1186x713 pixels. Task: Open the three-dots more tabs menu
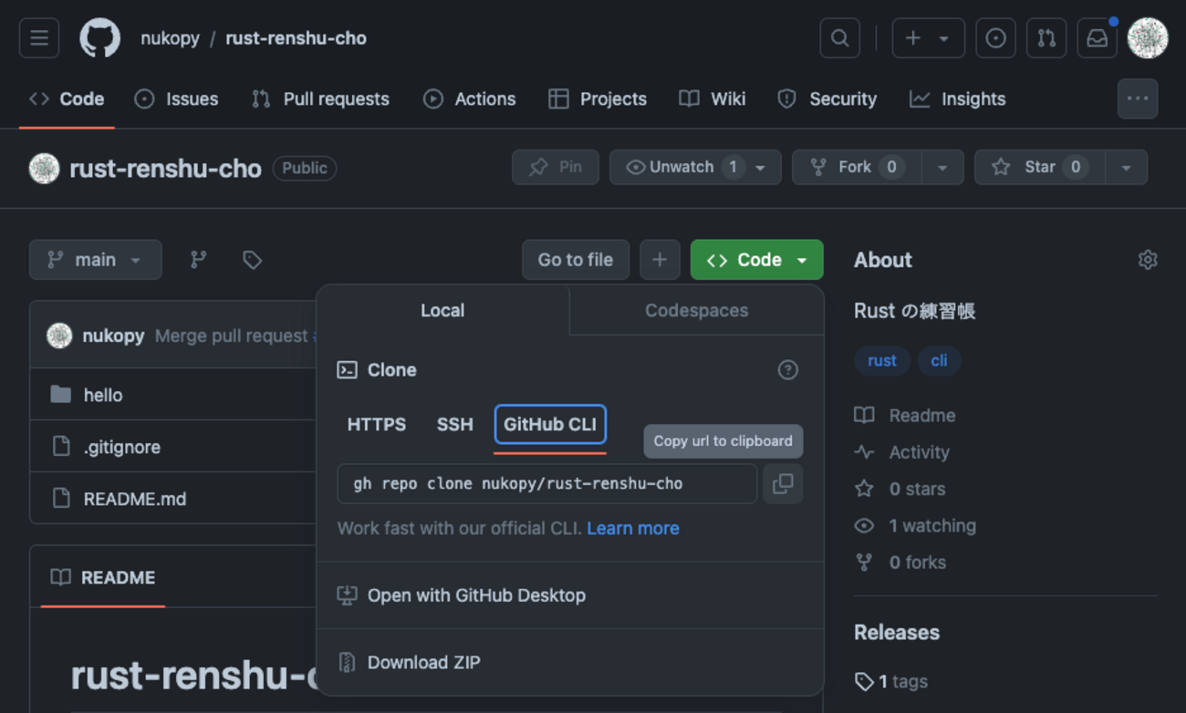pos(1138,98)
